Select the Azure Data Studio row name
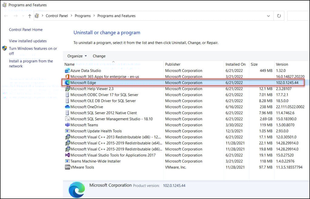Screen dimensions: 310x199 click(86, 70)
